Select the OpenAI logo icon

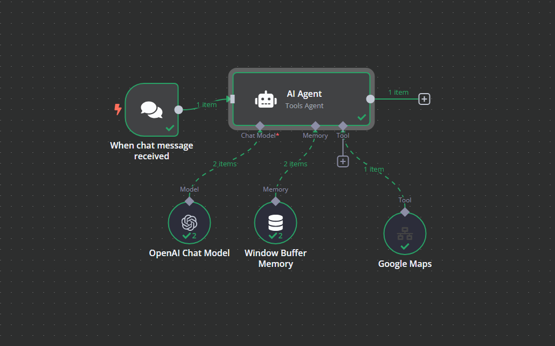click(x=189, y=222)
